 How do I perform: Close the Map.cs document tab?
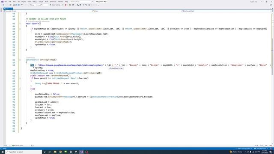tap(12, 9)
